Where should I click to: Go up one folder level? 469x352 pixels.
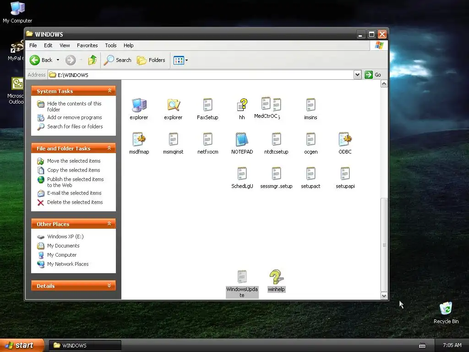tap(93, 60)
